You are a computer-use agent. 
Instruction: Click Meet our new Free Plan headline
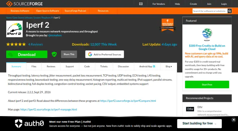click(70, 121)
